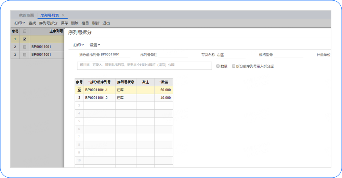Focus the serial number scan input box
The width and height of the screenshot is (342, 178).
[144, 66]
